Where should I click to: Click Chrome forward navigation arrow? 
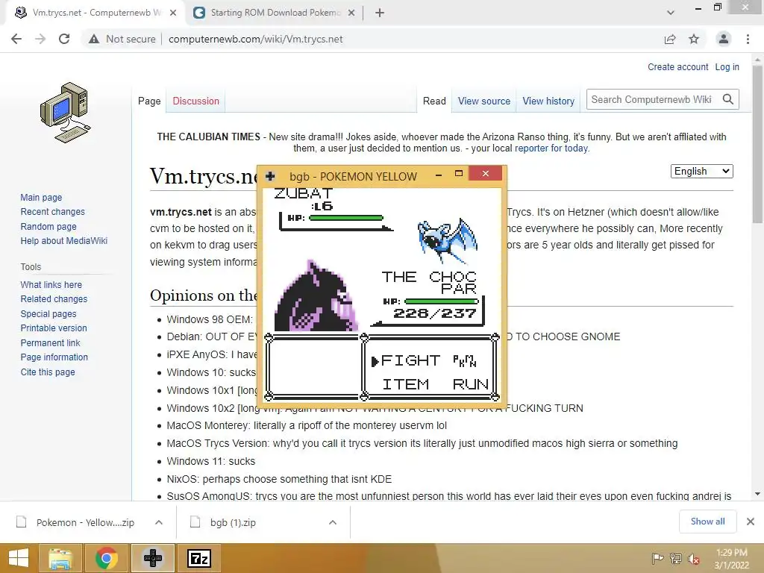click(40, 39)
